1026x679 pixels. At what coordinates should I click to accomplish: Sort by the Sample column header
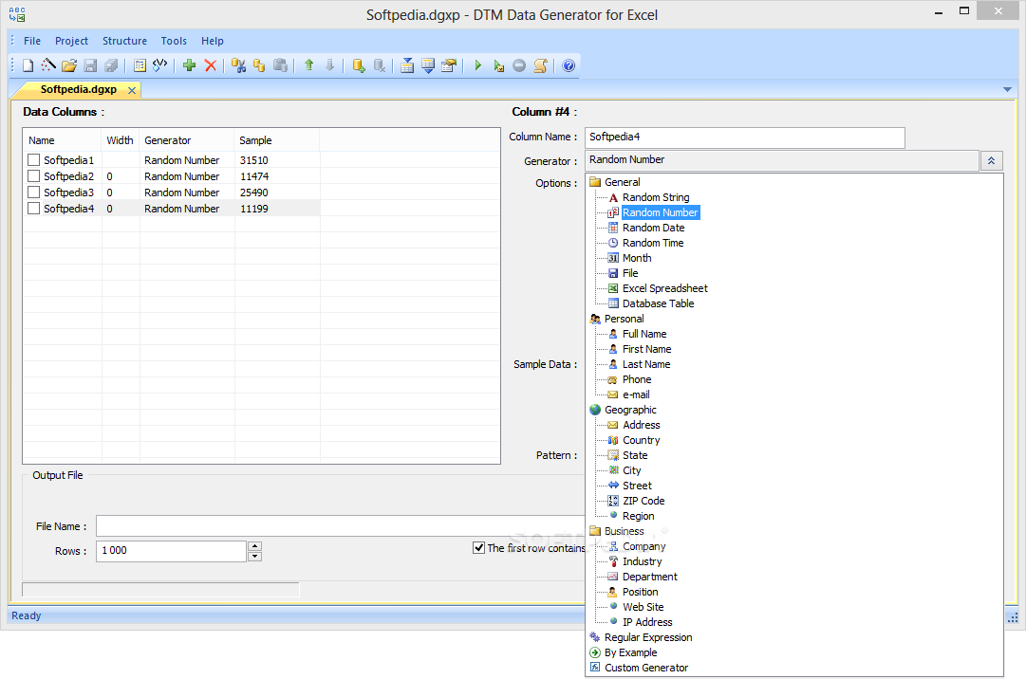277,140
